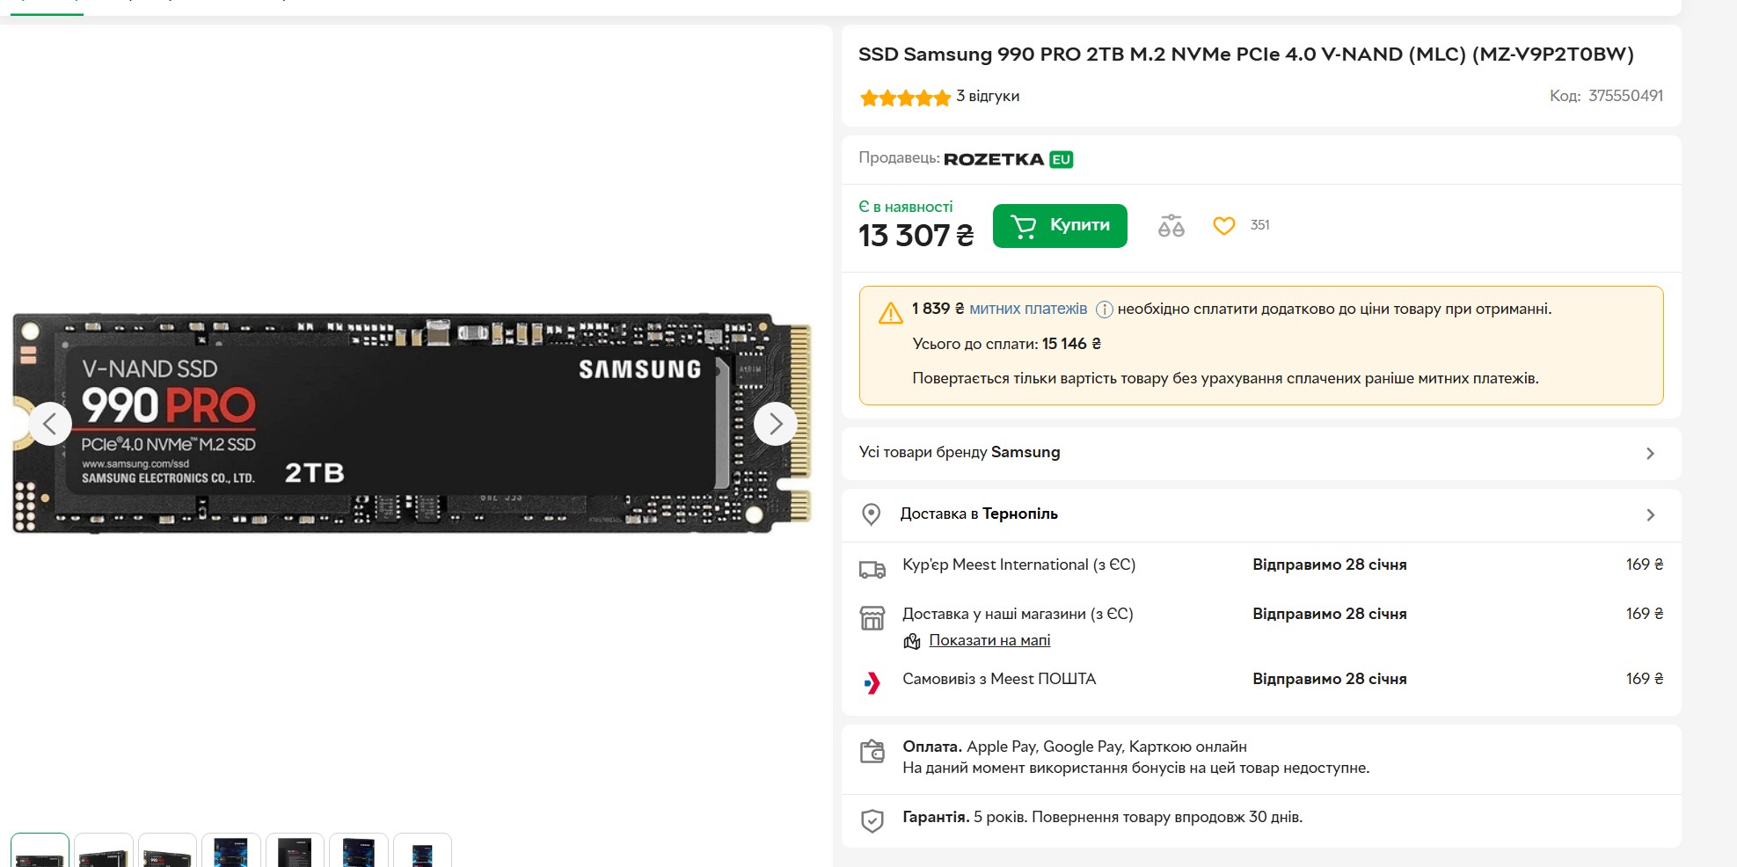Click the green Купити buy button
1737x867 pixels.
click(x=1060, y=226)
